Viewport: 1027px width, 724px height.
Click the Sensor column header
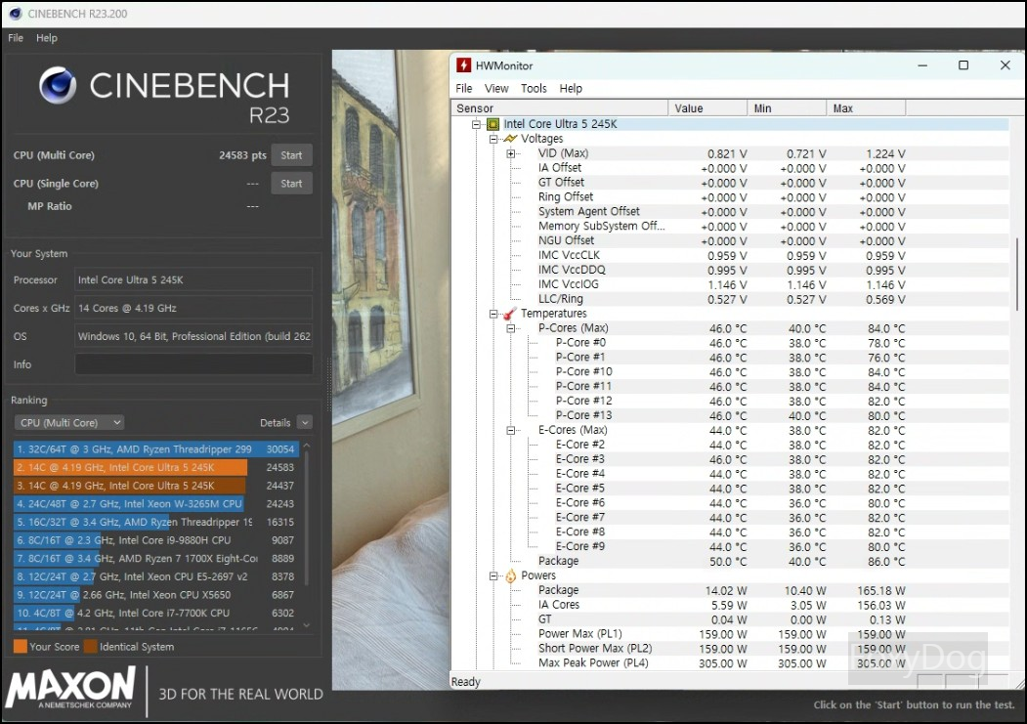[x=559, y=108]
